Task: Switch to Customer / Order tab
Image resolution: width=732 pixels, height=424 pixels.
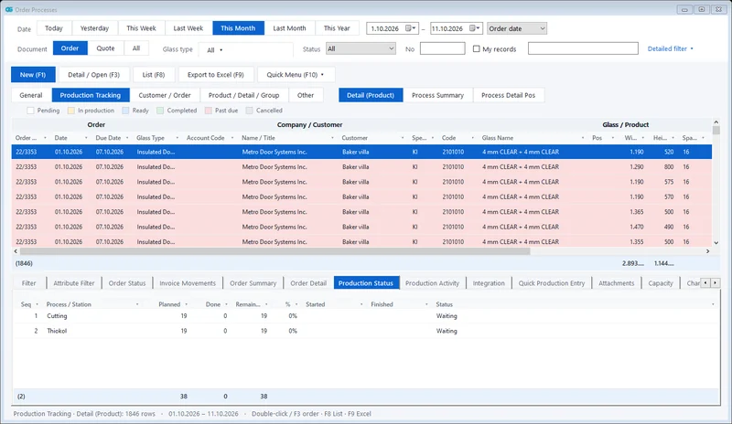Action: coord(165,95)
